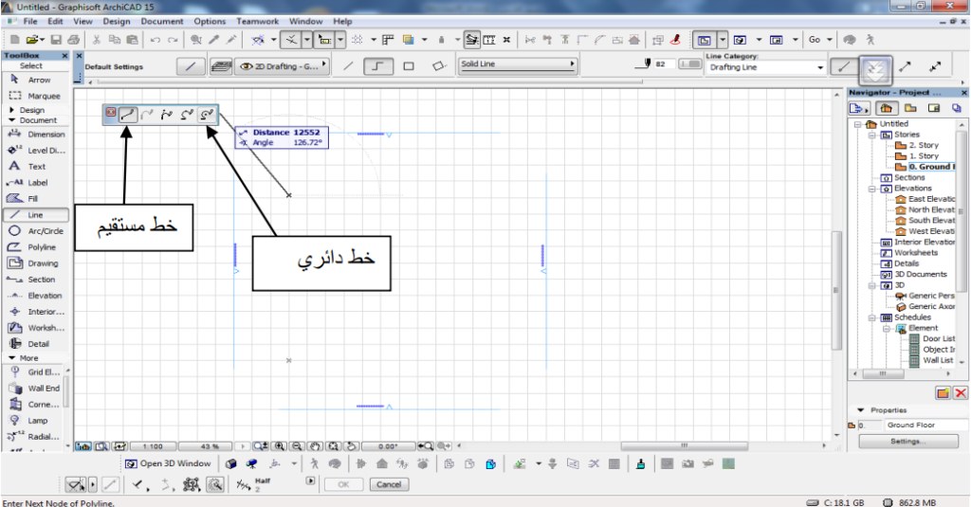Select plain line arrowhead option
The image size is (971, 507).
pyautogui.click(x=843, y=67)
